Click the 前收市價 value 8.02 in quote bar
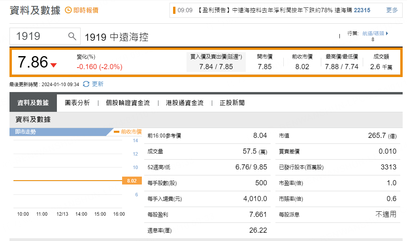This screenshot has height=241, width=407. 302,67
